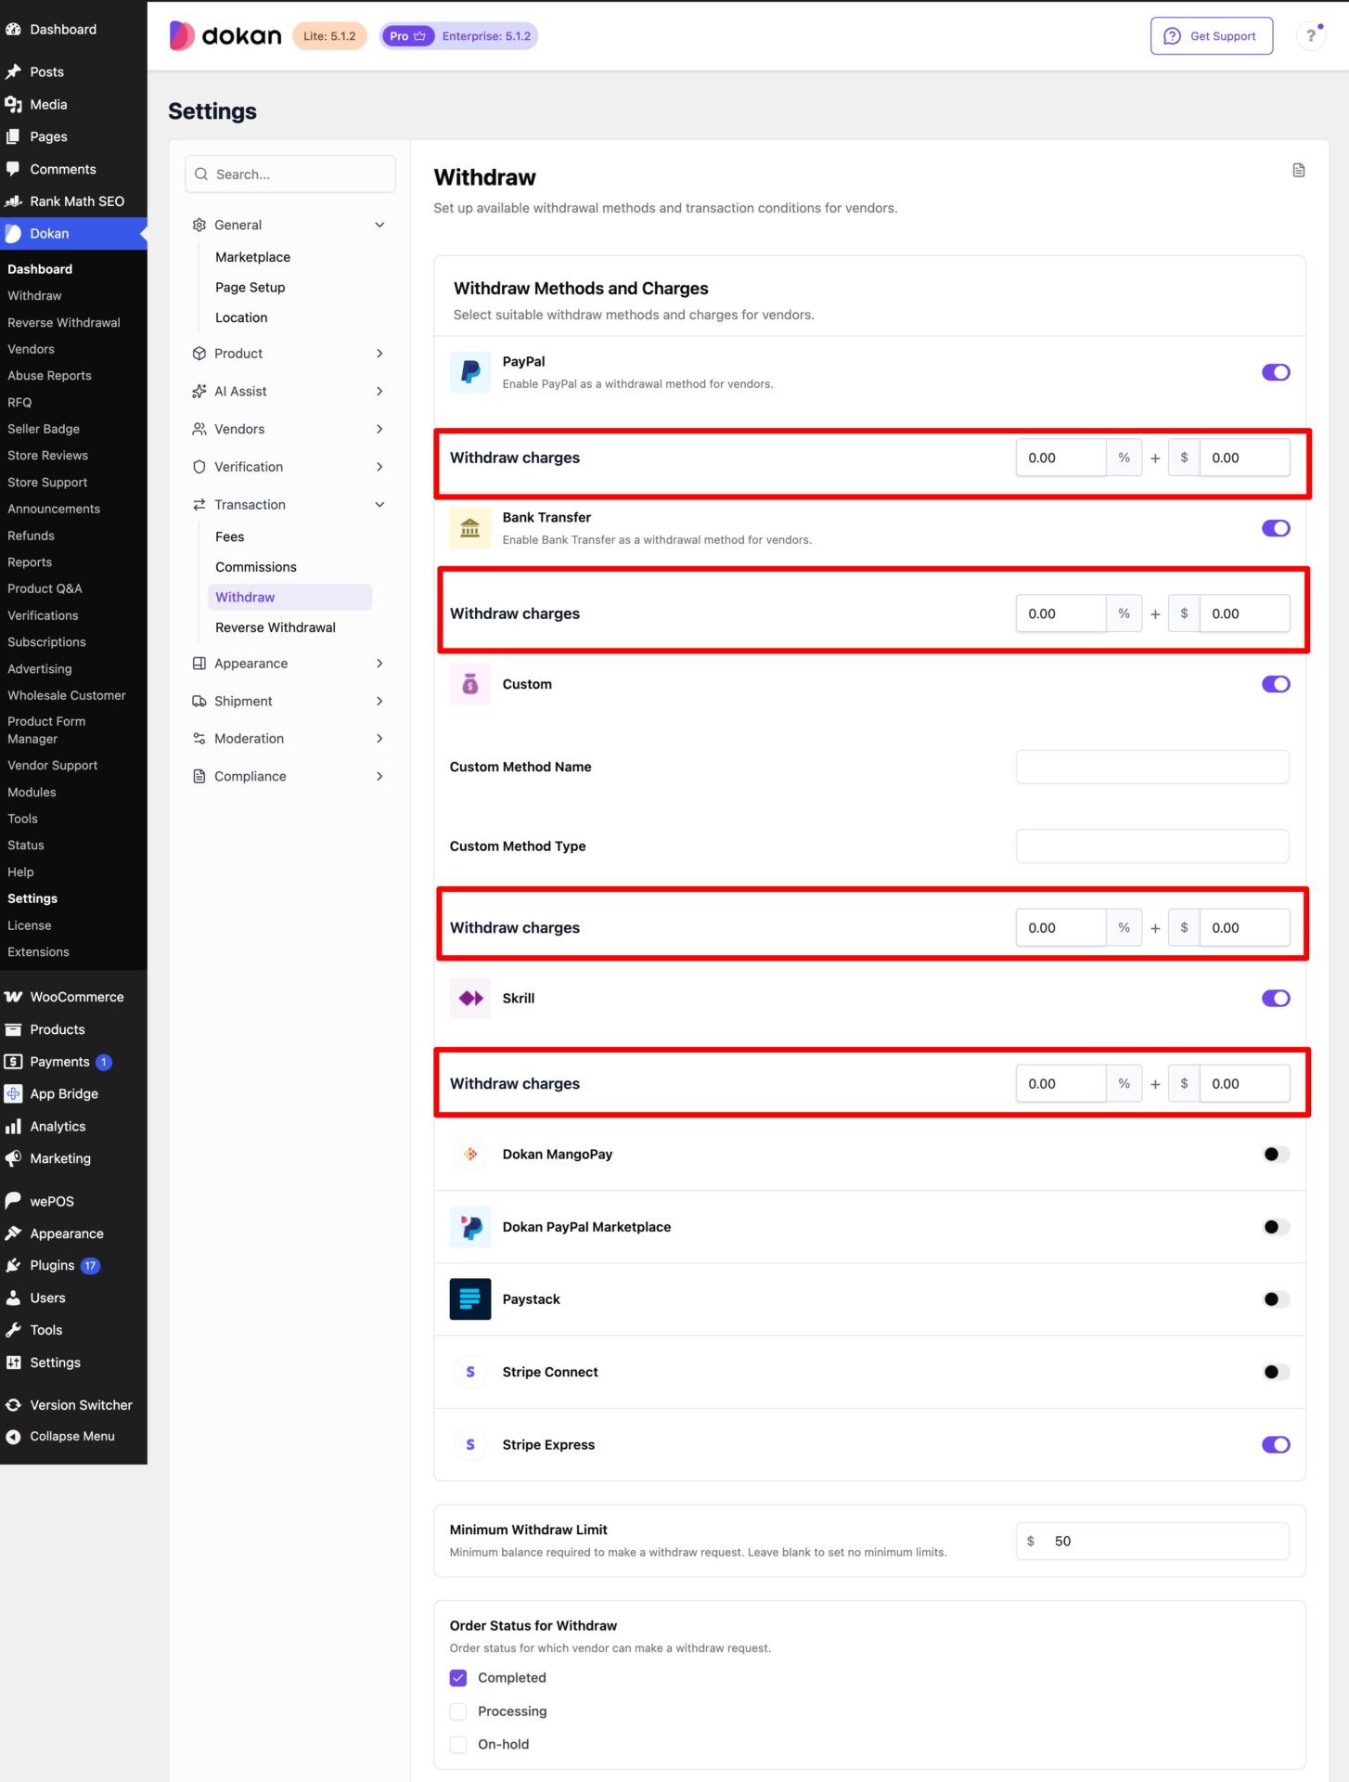Enable the Dokan PayPal Marketplace toggle
Viewport: 1349px width, 1782px height.
click(1276, 1227)
